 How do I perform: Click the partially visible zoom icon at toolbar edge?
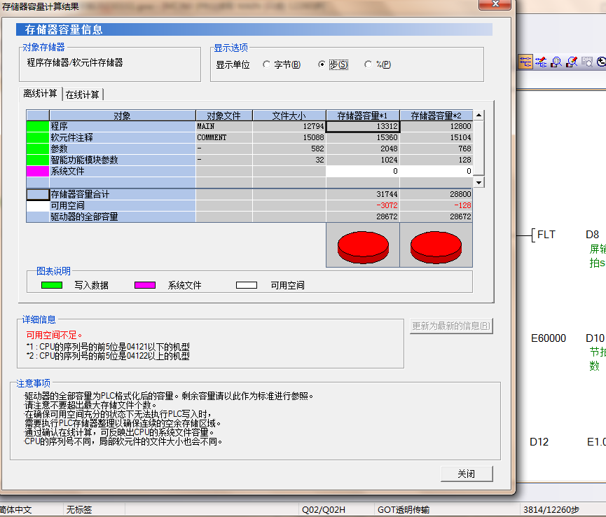pos(600,62)
